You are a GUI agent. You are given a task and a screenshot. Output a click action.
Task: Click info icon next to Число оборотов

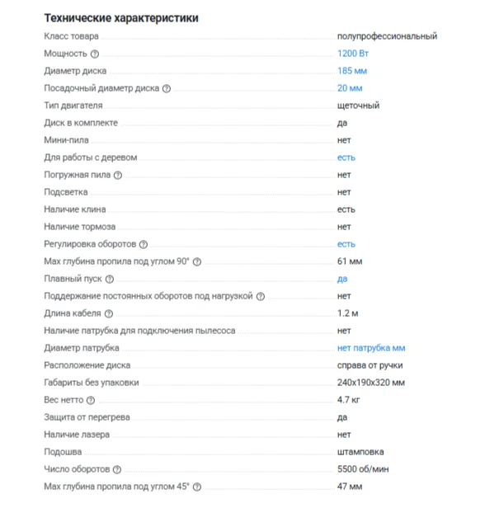117,470
